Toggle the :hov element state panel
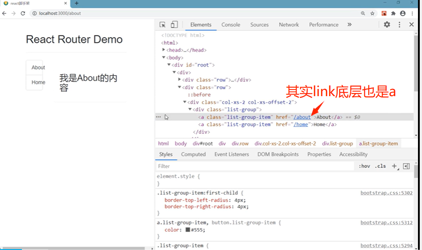The height and width of the screenshot is (250, 422). click(364, 166)
